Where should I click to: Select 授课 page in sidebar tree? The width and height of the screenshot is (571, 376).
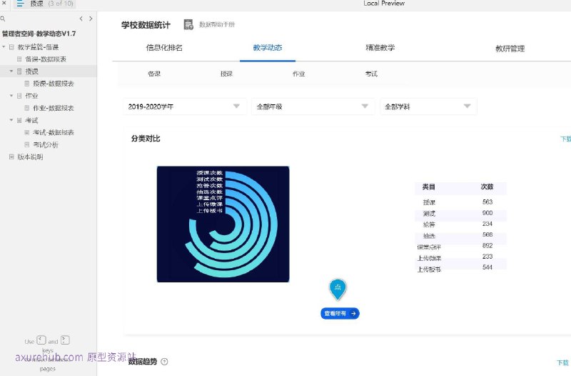31,71
